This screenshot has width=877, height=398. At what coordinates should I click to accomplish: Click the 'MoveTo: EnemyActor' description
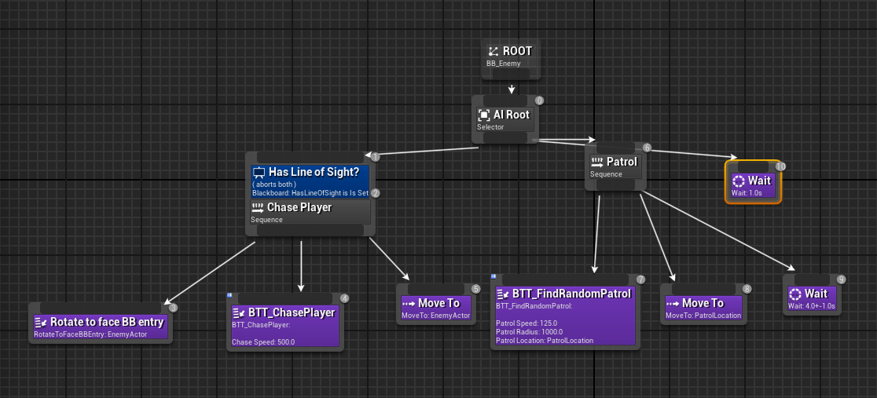coord(435,316)
